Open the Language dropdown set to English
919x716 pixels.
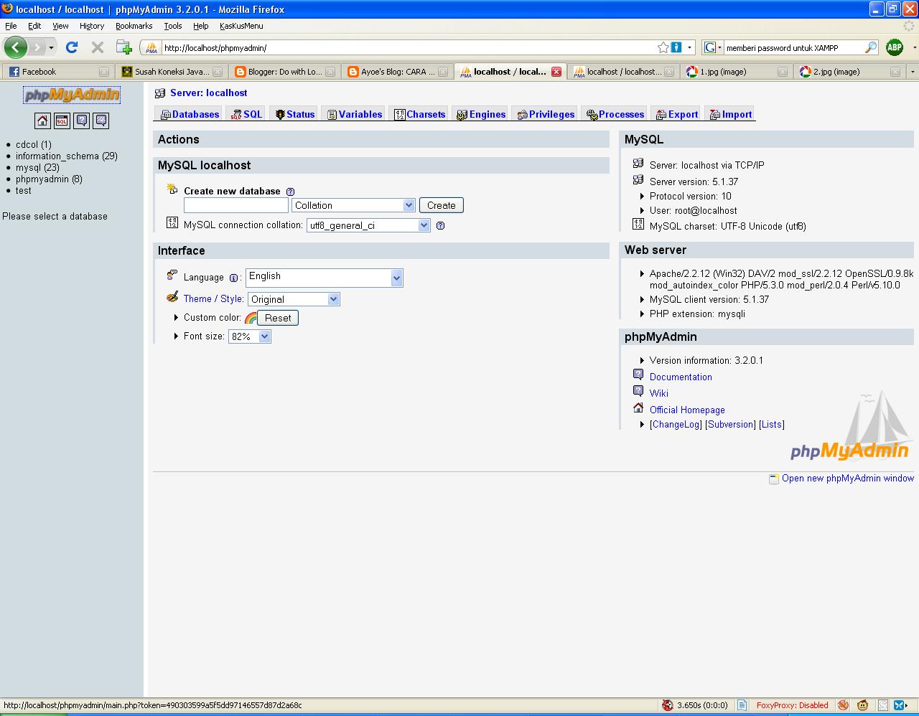(x=325, y=278)
